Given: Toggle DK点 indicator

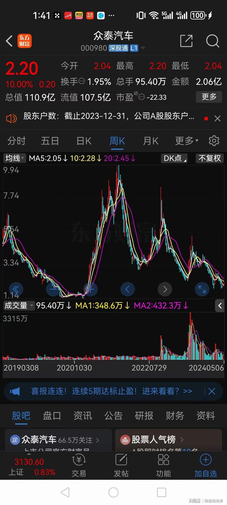Looking at the screenshot, I should 175,158.
